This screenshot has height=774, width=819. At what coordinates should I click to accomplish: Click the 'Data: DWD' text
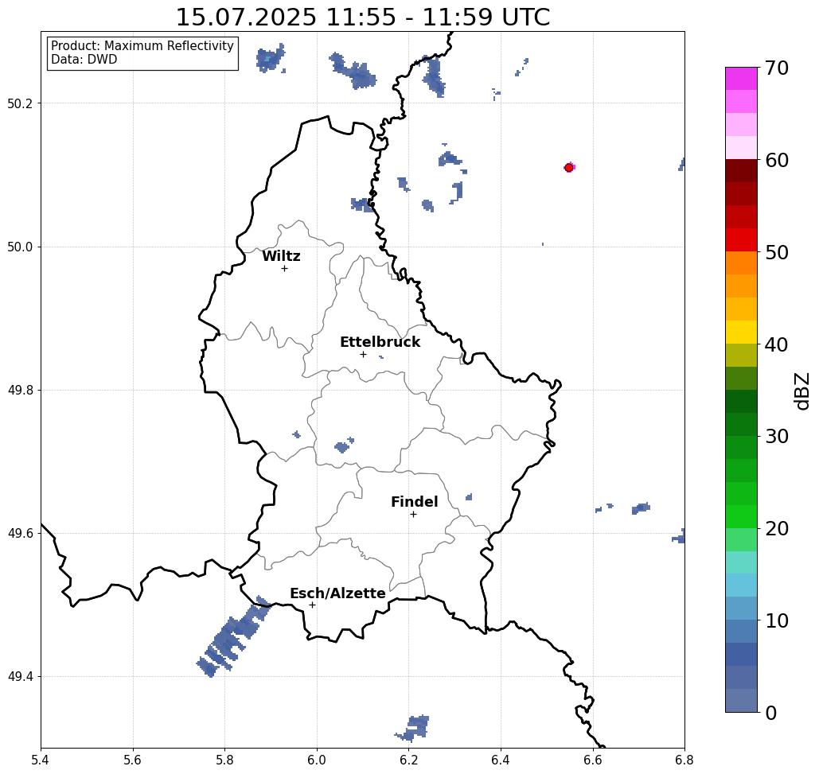coord(84,60)
